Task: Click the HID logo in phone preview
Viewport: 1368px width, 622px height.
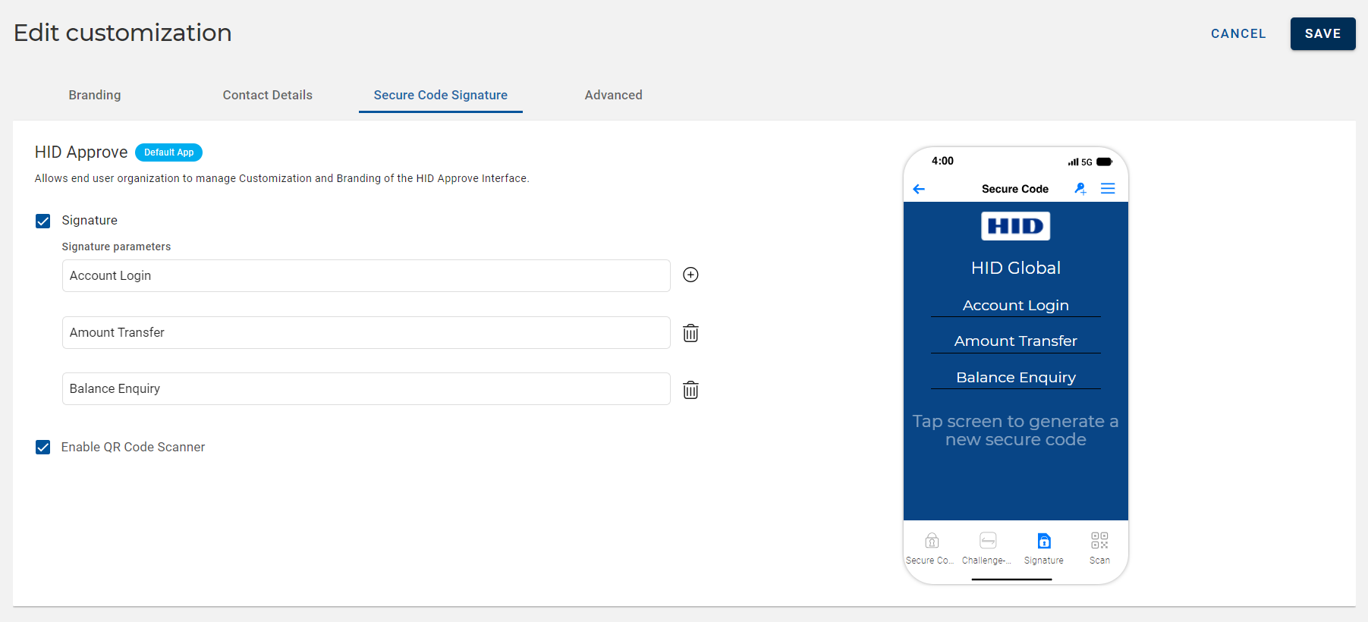Action: [x=1015, y=226]
